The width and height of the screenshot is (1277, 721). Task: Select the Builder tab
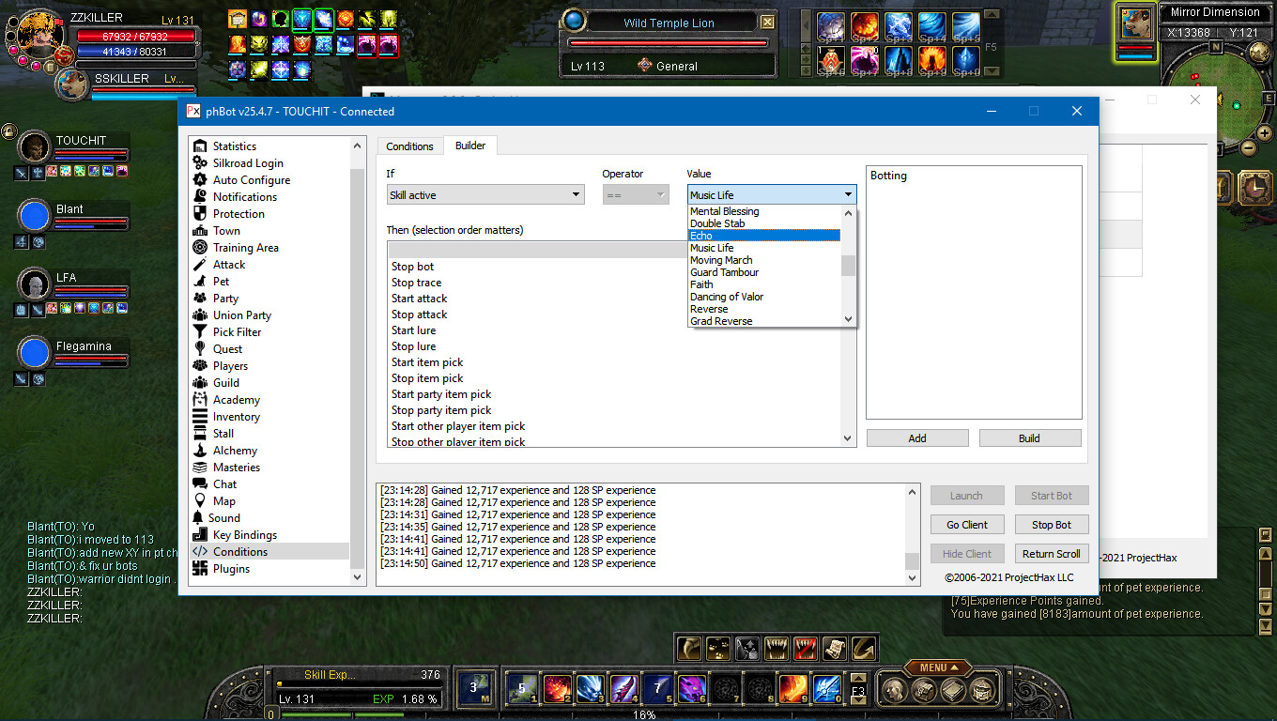click(470, 146)
